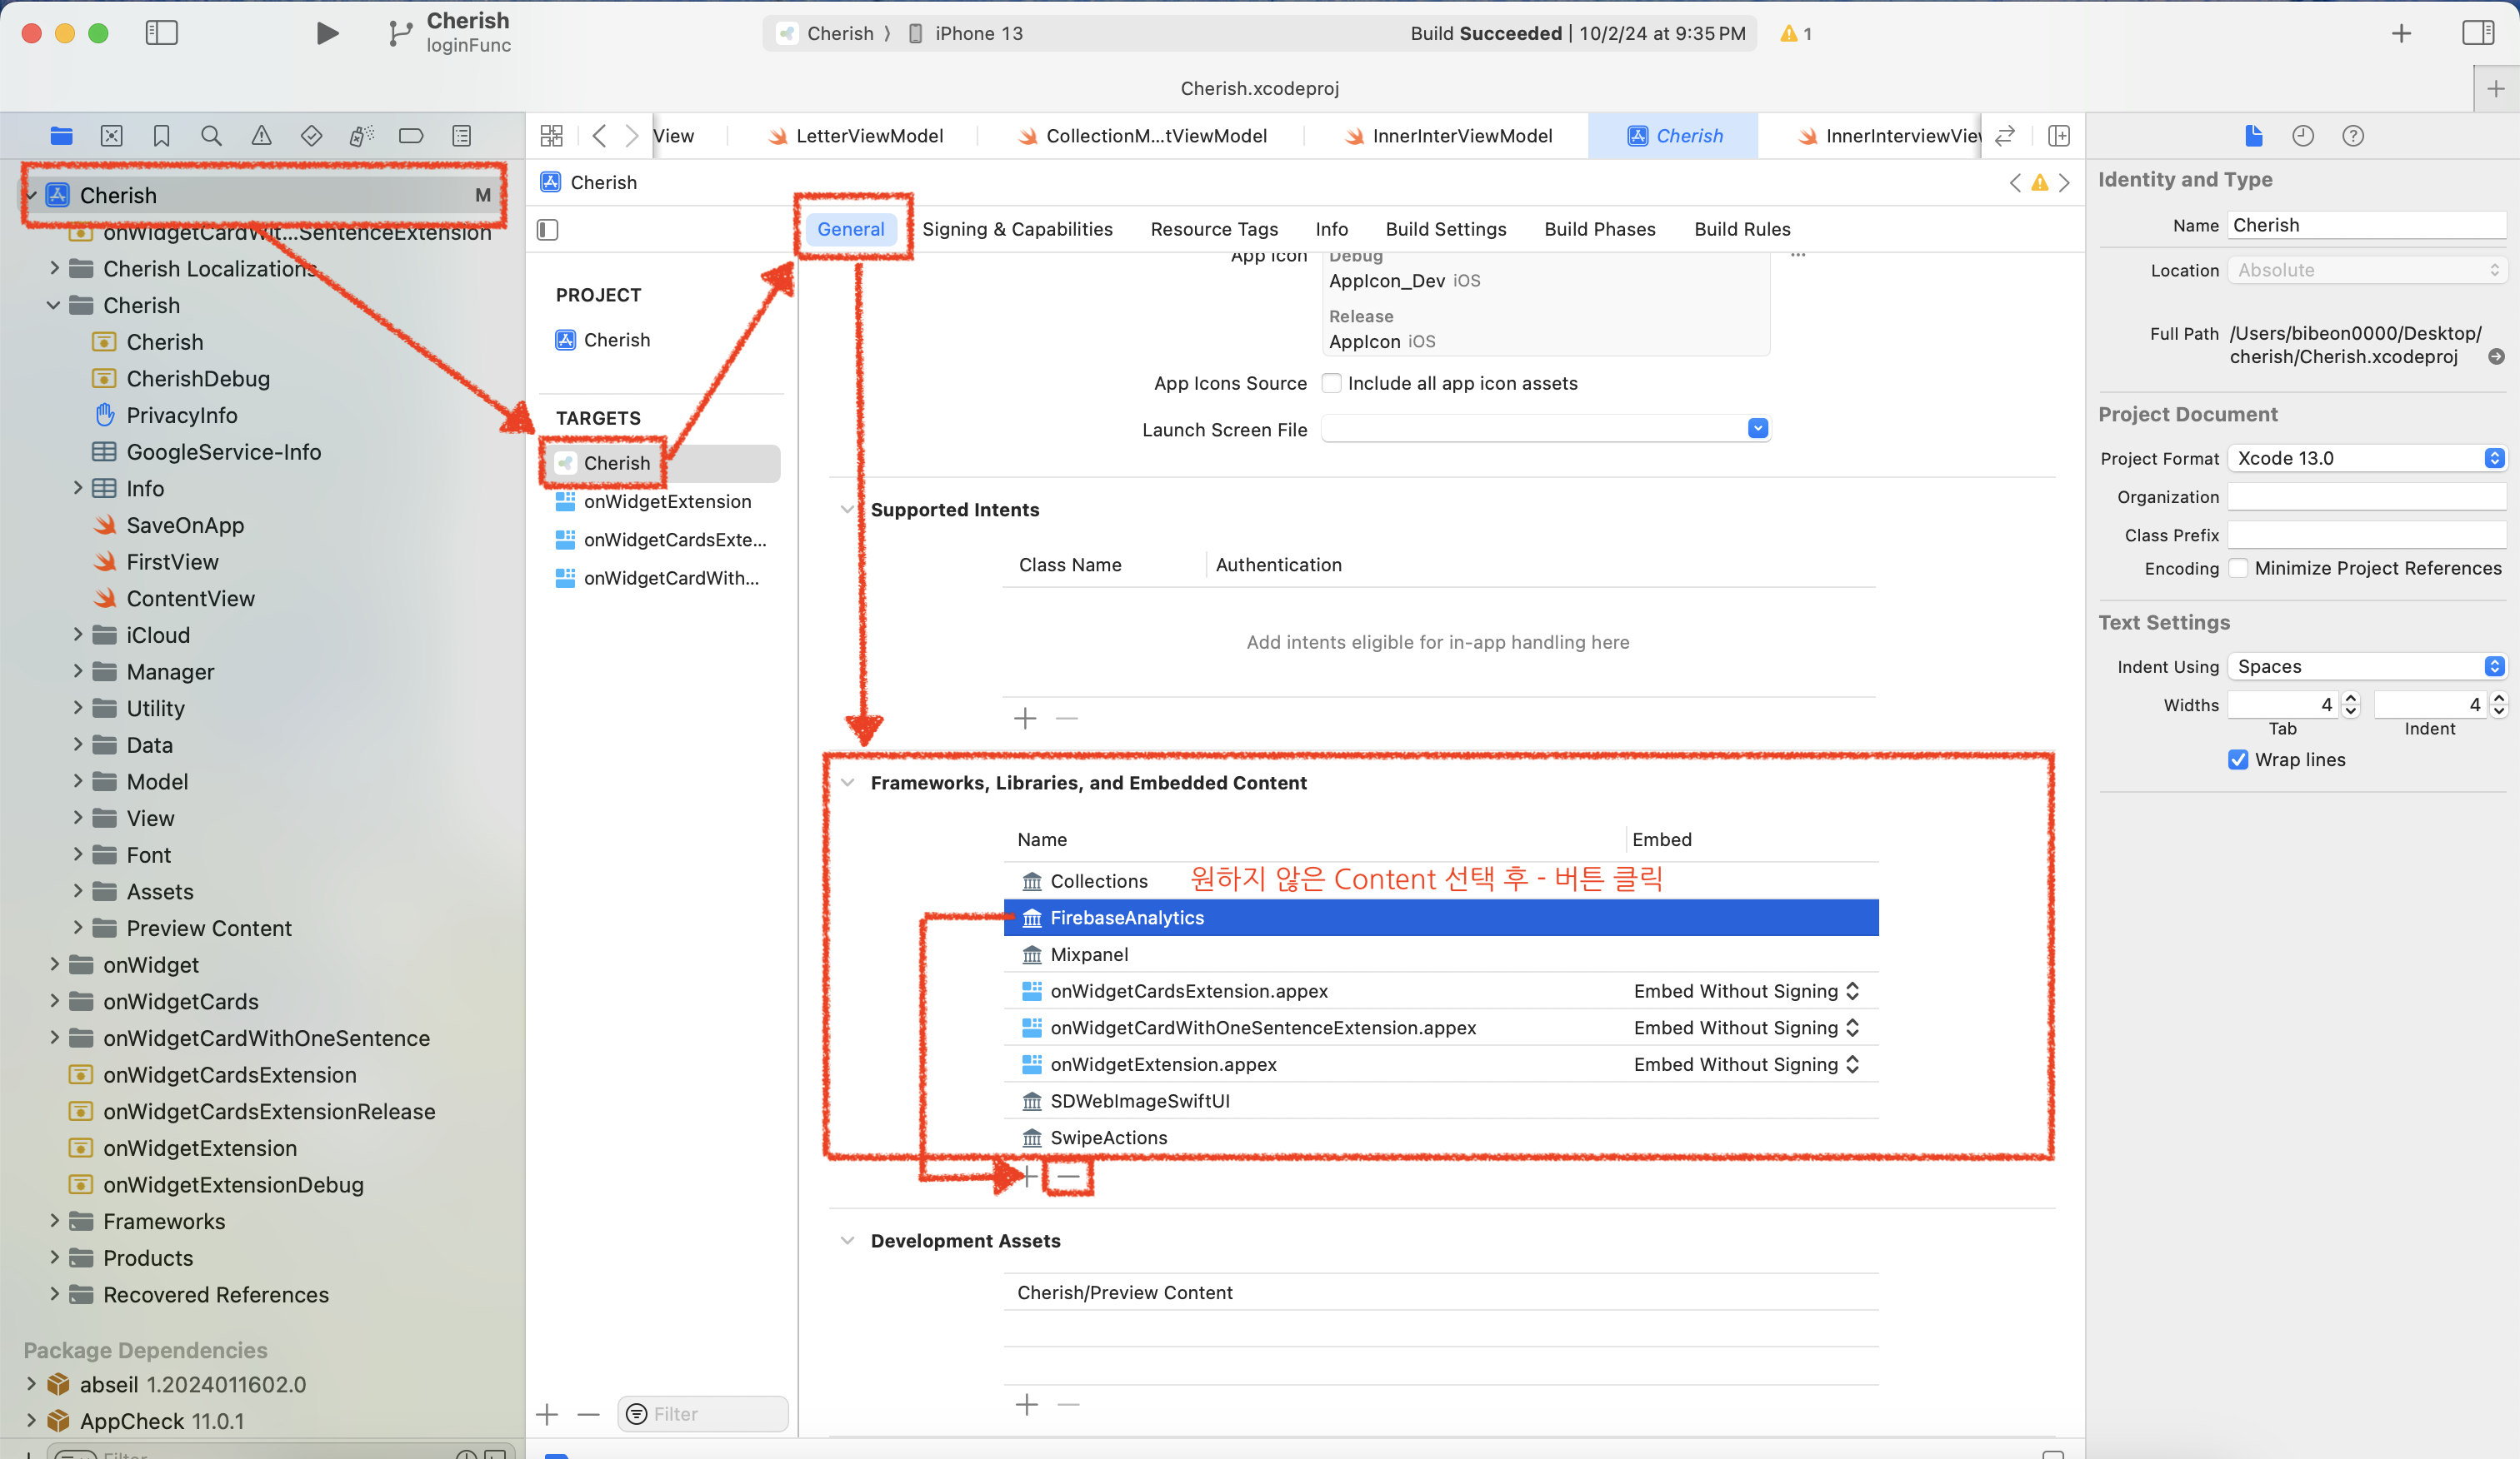2520x1459 pixels.
Task: Reveal full path in Finder arrow
Action: click(x=2496, y=356)
